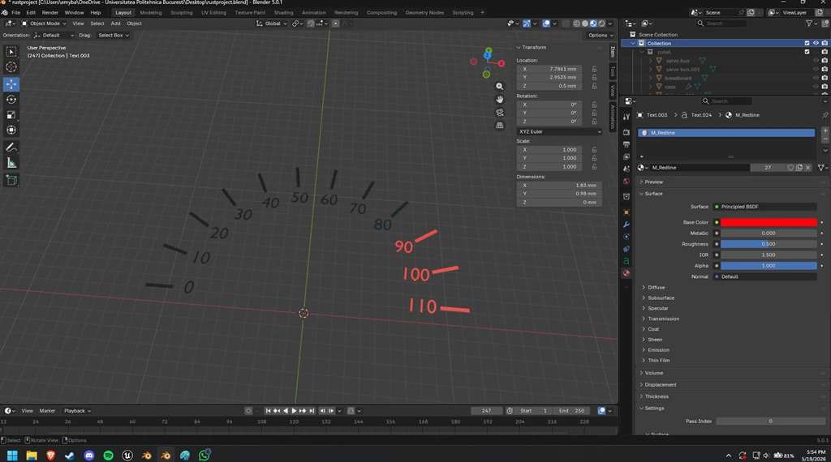Viewport: 831px width, 462px height.
Task: Select the Select Box tool in toolbar
Action: coord(11,52)
